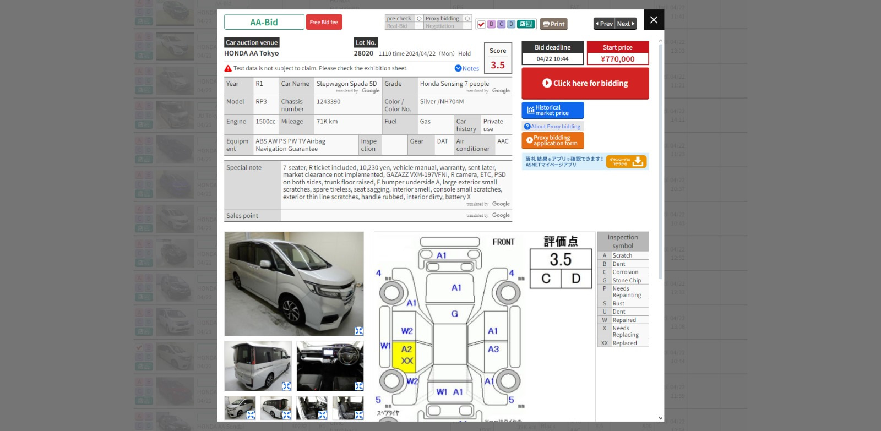Screen dimensions: 881x431
Task: Click the score value 3.5
Action: tap(498, 65)
